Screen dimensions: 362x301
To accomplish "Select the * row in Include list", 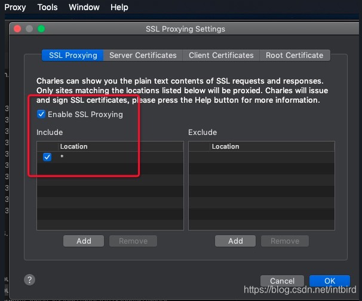I will [x=110, y=157].
